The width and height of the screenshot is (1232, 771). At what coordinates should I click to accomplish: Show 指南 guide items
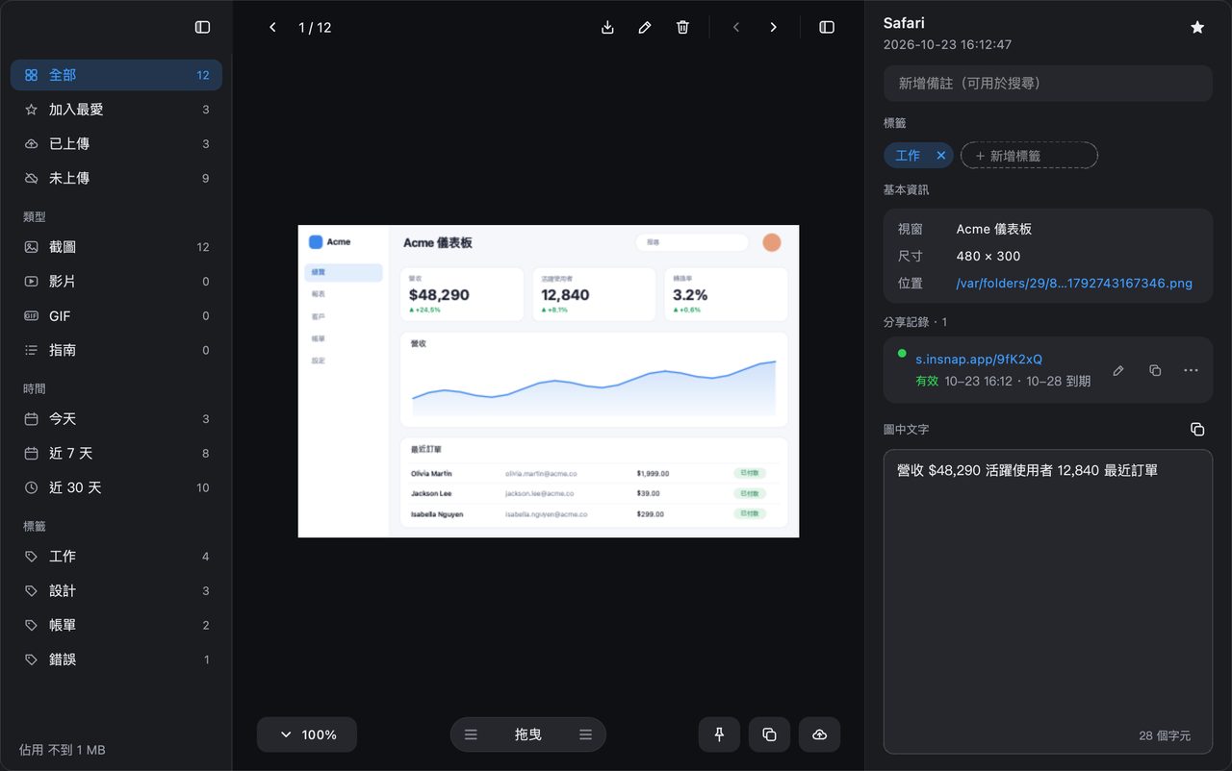click(116, 350)
